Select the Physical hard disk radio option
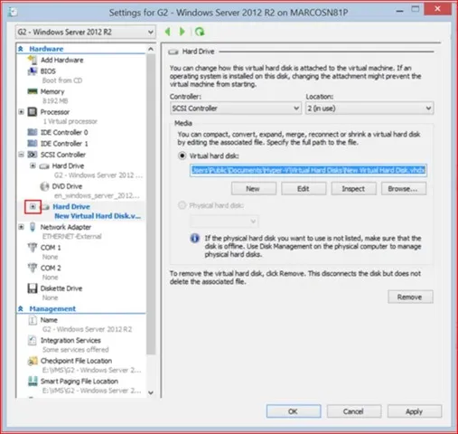Screen dimensions: 458x434 tap(182, 205)
